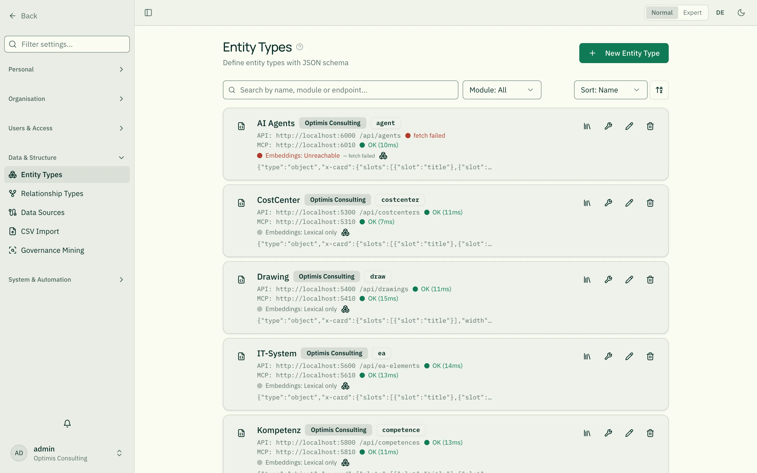Expand the System & Automation section
Viewport: 757px width, 473px height.
pyautogui.click(x=67, y=280)
